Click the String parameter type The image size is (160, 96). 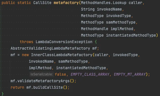[x=88, y=9]
